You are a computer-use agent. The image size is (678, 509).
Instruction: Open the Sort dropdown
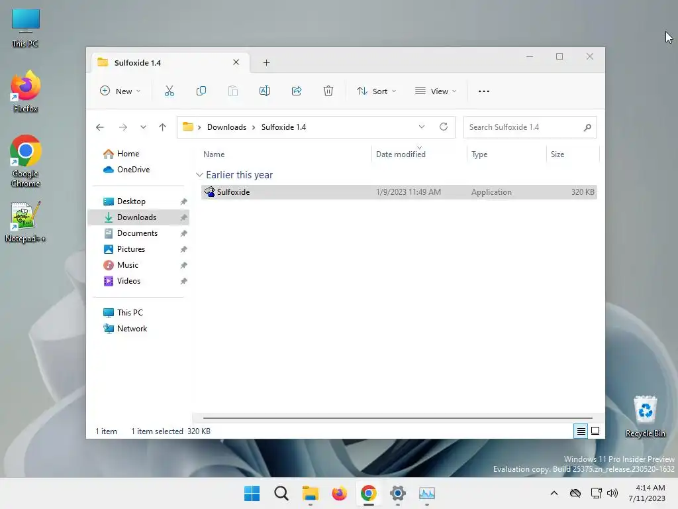coord(377,91)
